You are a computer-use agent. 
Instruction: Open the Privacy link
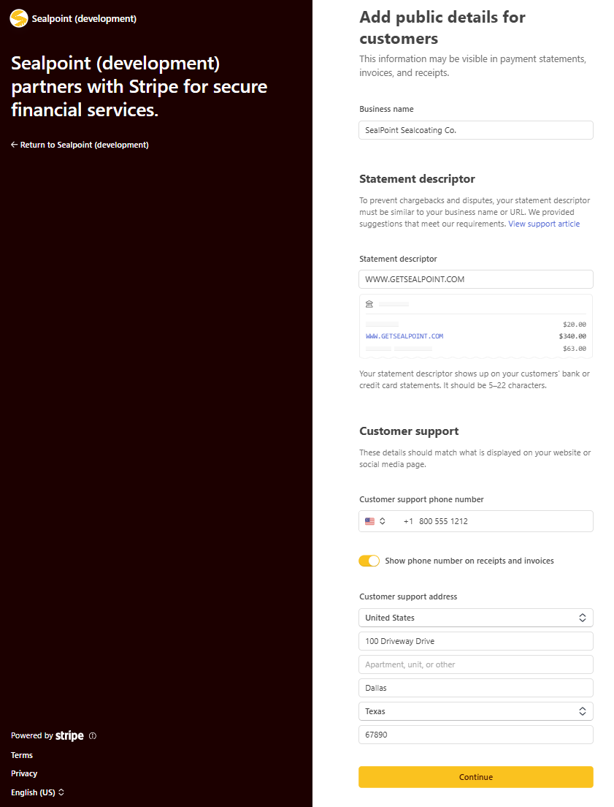(x=24, y=773)
